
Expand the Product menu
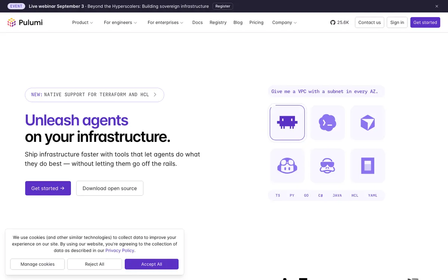(83, 22)
